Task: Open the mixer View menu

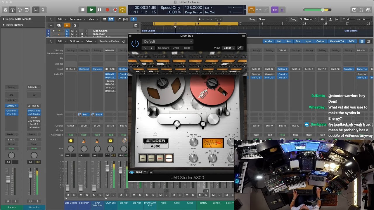Action: pyautogui.click(x=91, y=41)
